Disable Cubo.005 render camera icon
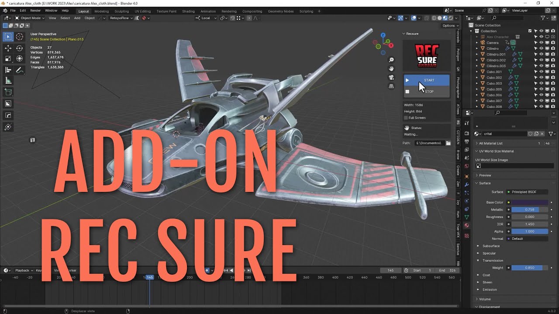 [x=552, y=89]
